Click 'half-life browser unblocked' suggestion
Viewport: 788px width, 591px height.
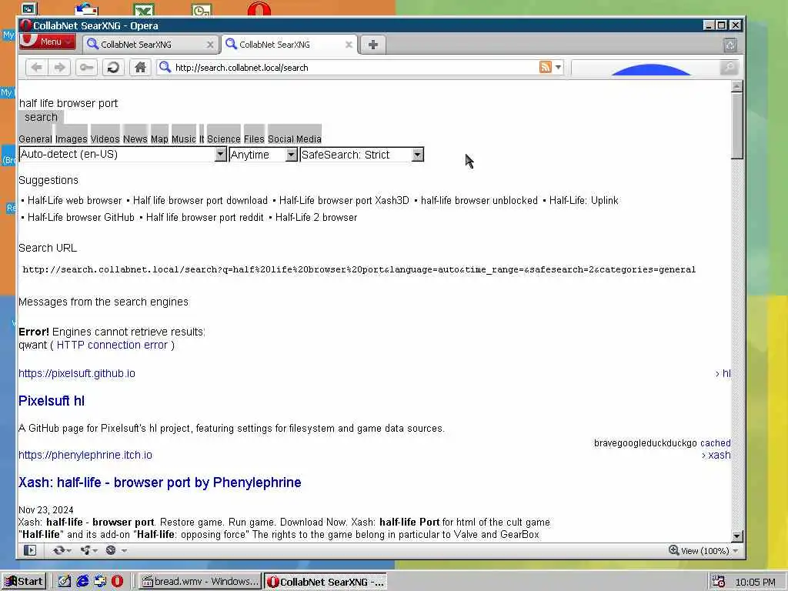point(479,201)
